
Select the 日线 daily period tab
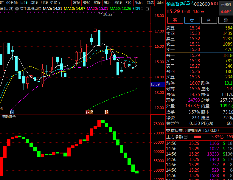24,3
